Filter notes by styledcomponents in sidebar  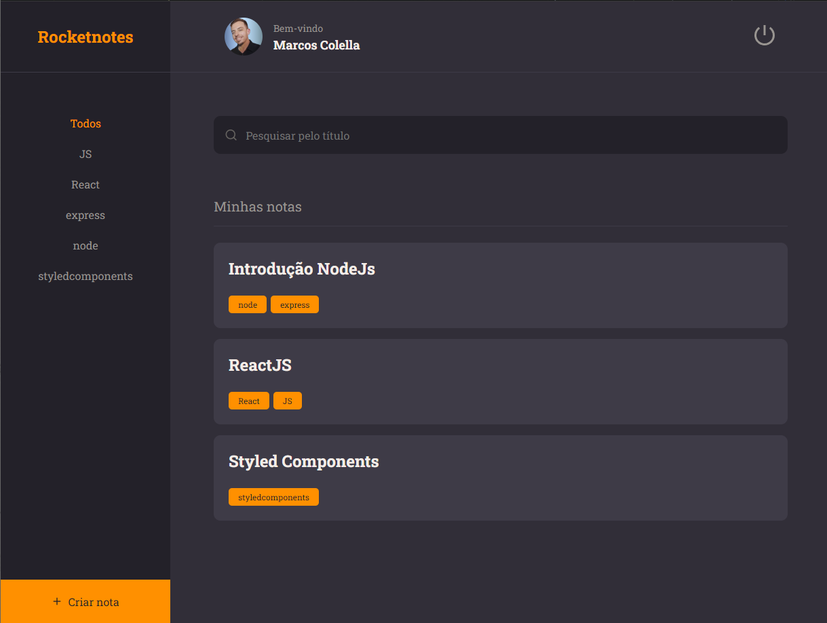(x=85, y=276)
